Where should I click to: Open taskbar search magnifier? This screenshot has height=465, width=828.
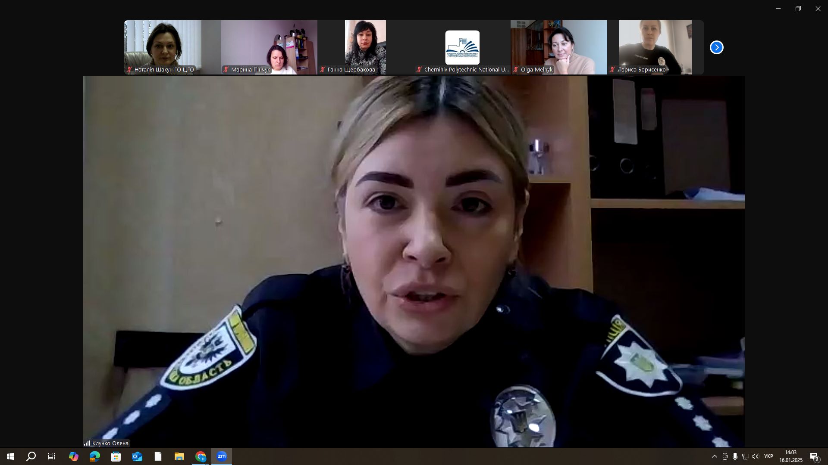point(31,456)
